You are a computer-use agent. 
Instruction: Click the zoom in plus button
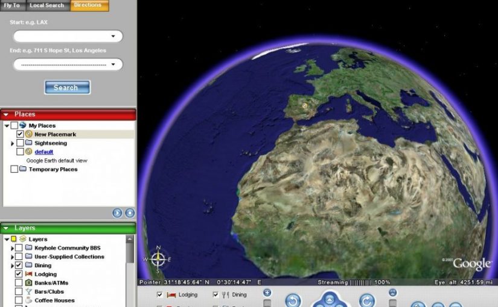(267, 293)
